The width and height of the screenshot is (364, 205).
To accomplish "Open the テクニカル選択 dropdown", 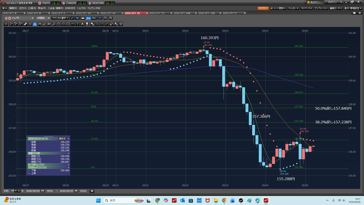I will tap(60, 18).
